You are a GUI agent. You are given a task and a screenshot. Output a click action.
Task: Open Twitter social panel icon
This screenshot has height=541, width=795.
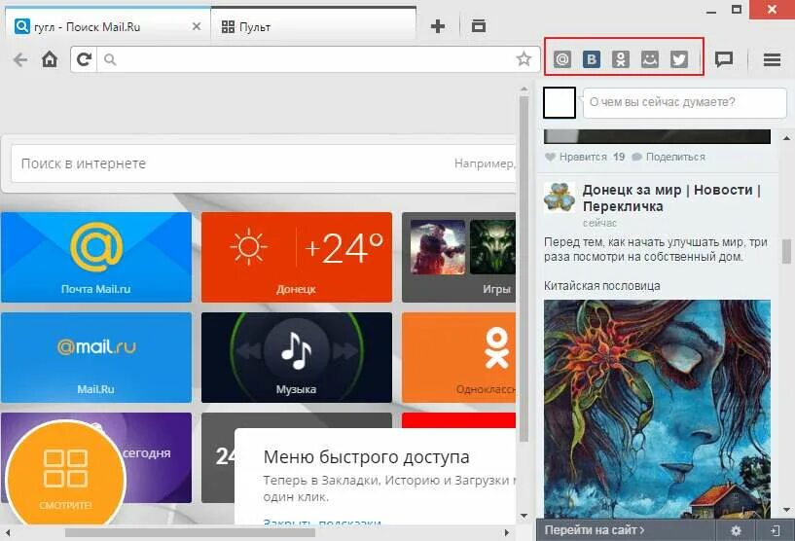tap(679, 59)
